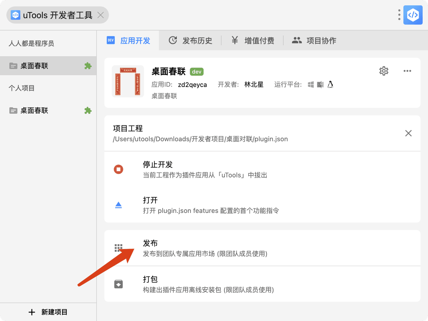The width and height of the screenshot is (428, 321).
Task: Select 桌面春联 under 个人项目 in sidebar
Action: [x=34, y=111]
